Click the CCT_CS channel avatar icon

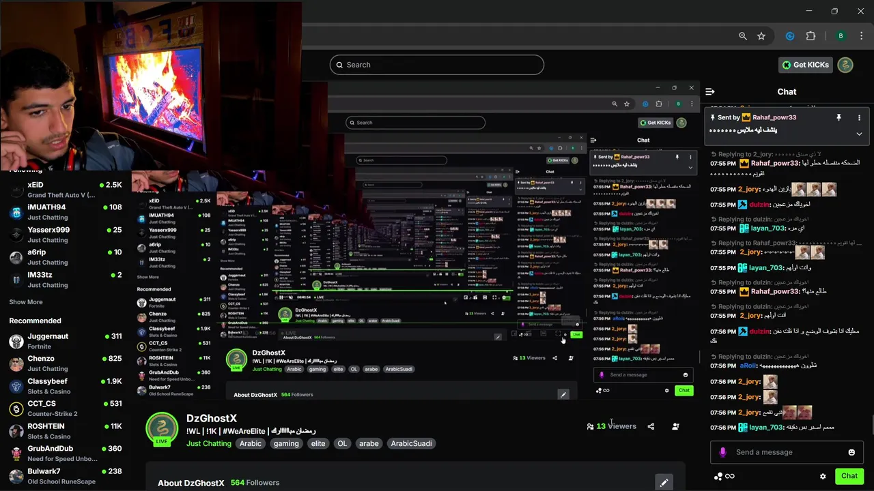(x=16, y=408)
